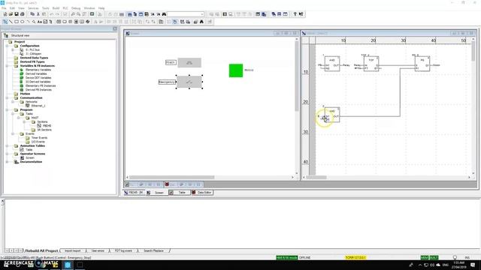Collapse the Variables & FB instances node
This screenshot has width=481, height=270.
pyautogui.click(x=7, y=65)
